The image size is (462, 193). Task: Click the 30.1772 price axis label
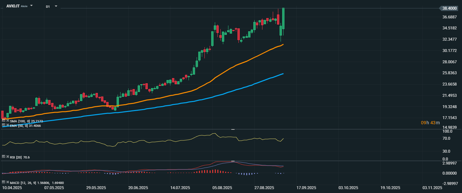coord(450,51)
